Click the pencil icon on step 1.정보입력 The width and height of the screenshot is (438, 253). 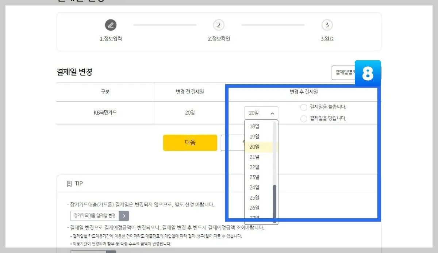111,25
